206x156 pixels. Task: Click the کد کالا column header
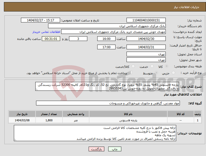(181, 114)
